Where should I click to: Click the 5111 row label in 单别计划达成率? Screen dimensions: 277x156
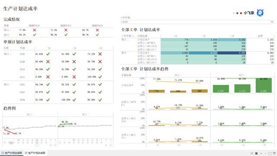coord(22,77)
